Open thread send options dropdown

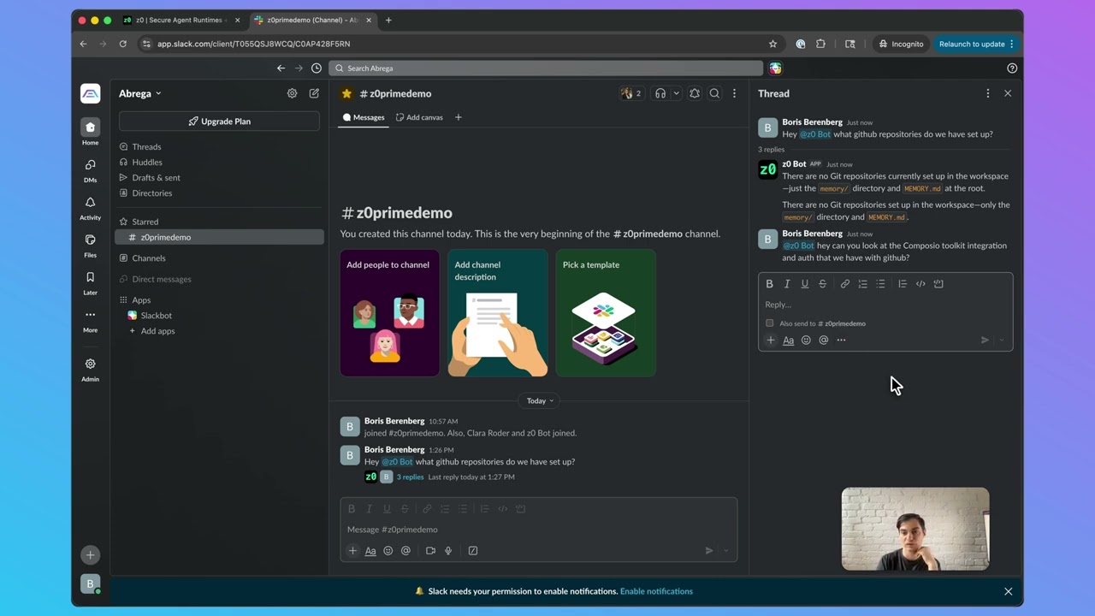(1002, 341)
